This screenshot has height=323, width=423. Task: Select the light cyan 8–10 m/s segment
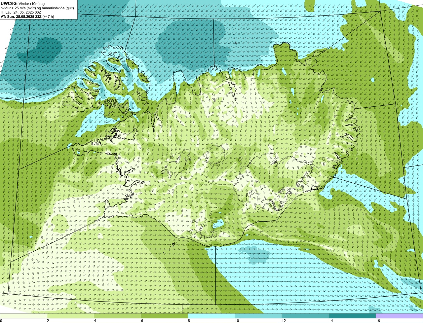(x=211, y=316)
